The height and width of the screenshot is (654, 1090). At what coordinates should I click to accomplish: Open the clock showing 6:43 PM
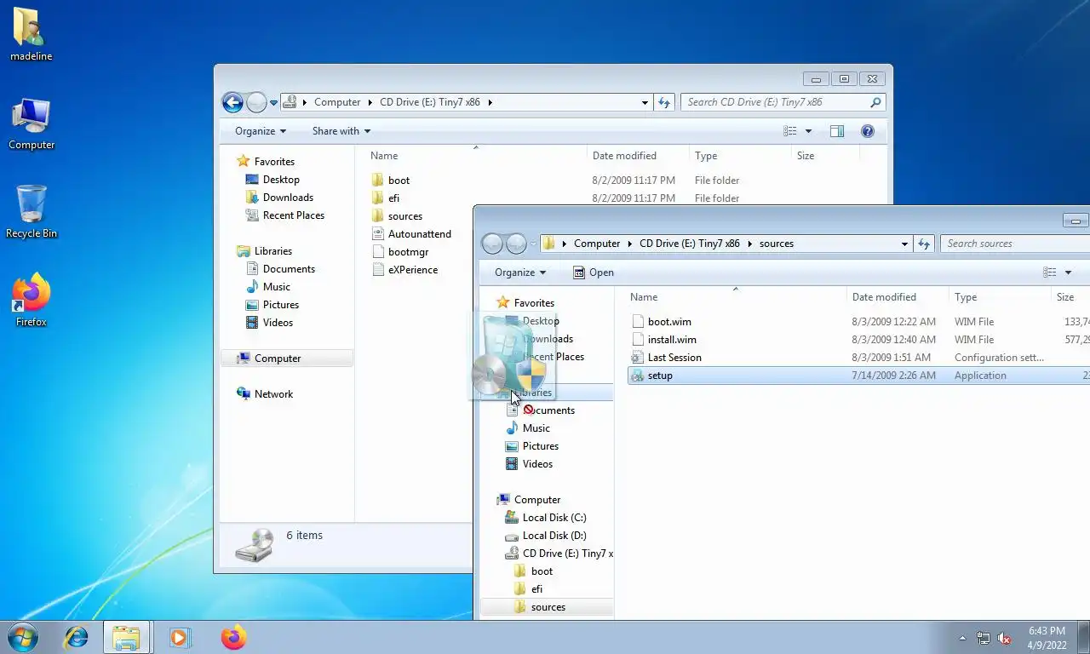pos(1047,638)
